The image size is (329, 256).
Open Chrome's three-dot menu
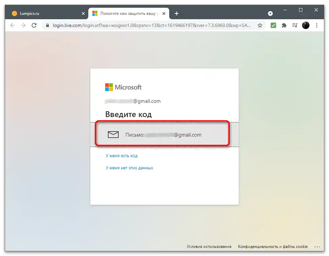(x=317, y=25)
